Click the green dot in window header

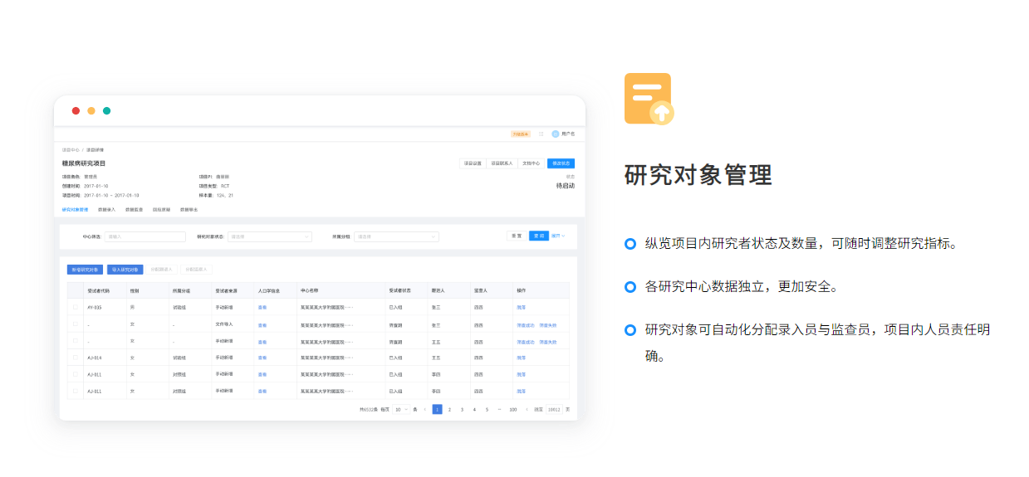106,110
